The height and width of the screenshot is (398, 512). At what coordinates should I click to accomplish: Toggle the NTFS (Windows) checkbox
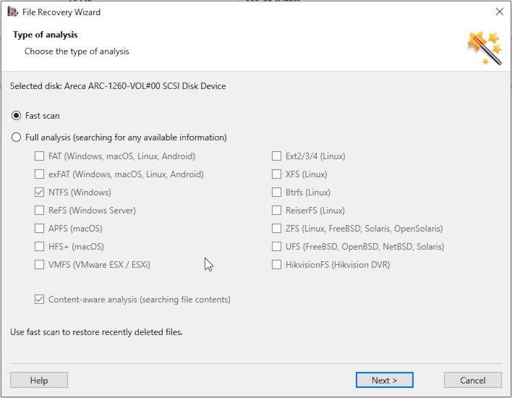40,192
